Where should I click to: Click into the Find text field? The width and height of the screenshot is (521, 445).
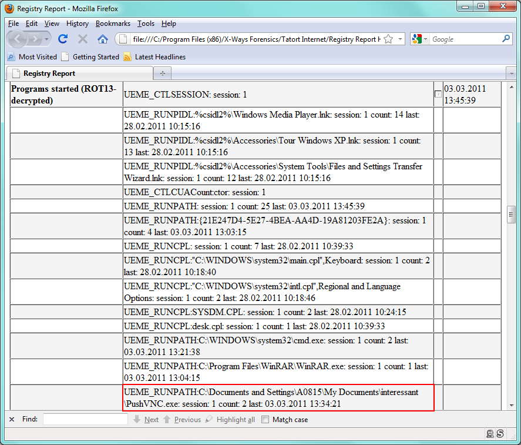pyautogui.click(x=85, y=419)
